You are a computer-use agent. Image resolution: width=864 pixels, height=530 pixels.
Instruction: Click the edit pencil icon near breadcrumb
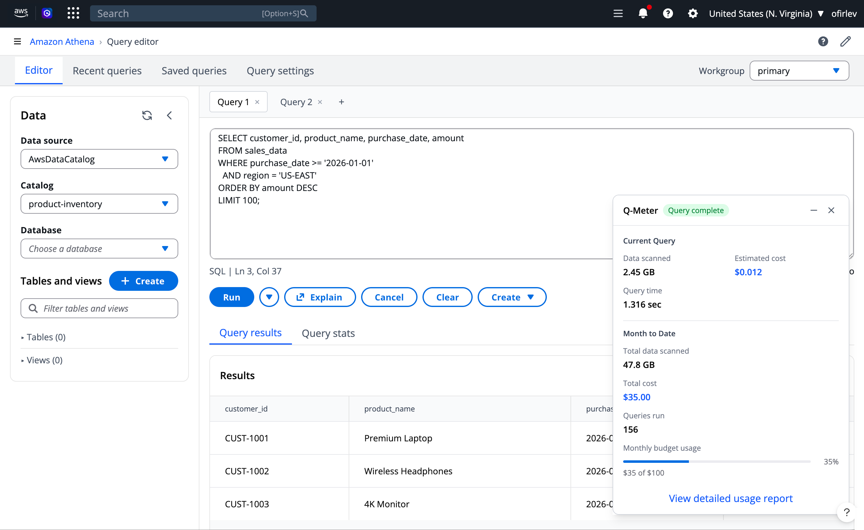(x=845, y=41)
